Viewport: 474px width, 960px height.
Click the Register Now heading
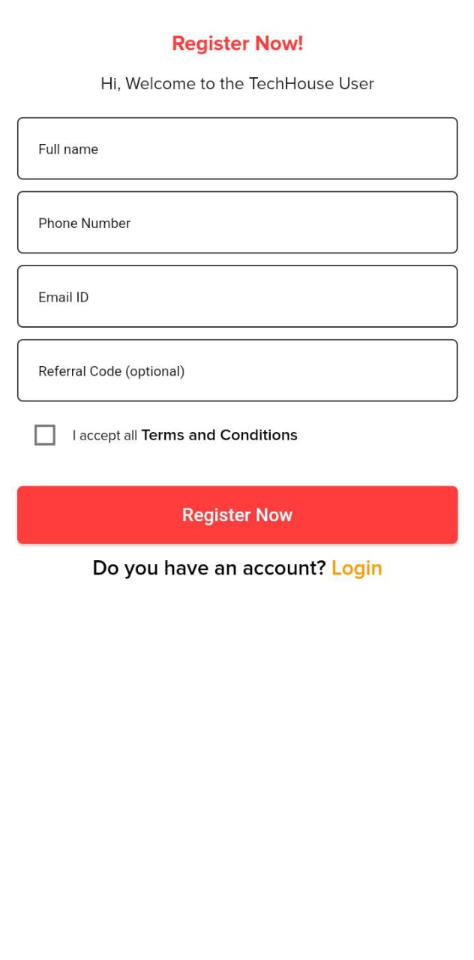(237, 43)
